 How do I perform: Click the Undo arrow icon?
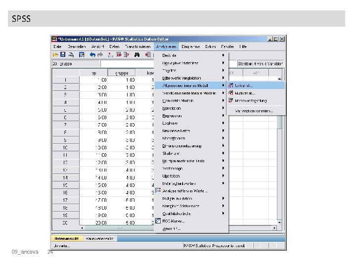[92, 55]
